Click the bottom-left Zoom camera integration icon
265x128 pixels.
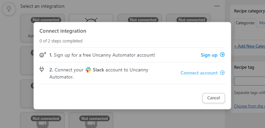[x=43, y=124]
